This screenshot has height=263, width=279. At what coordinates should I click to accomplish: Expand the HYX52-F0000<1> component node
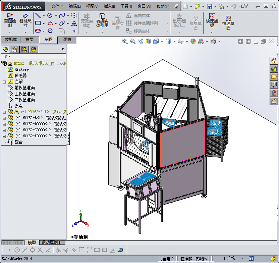pos(4,136)
